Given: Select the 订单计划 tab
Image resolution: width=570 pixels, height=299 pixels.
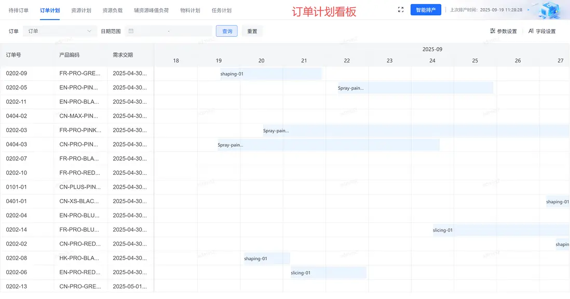Looking at the screenshot, I should click(50, 10).
